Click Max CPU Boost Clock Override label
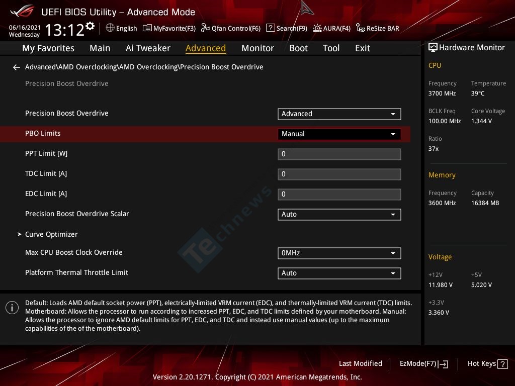Screen dimensions: 515x386 (x=73, y=252)
